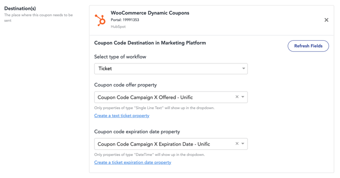Screen dimensions: 340x178
Task: Remove the WooCommerce Dynamic Coupons destination
Action: tap(326, 20)
